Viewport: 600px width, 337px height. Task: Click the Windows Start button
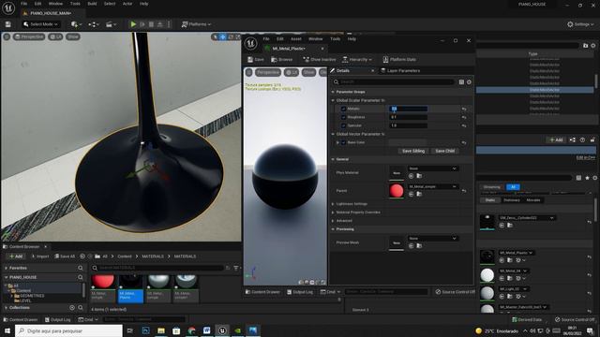[7, 330]
